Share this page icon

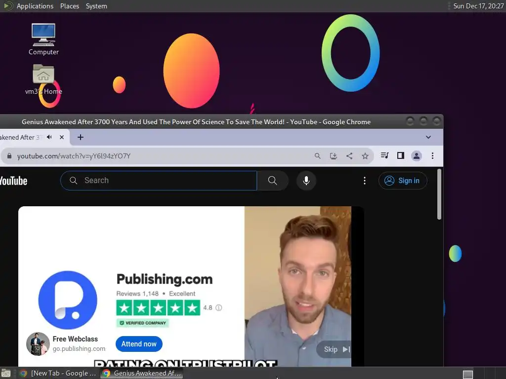pos(349,156)
